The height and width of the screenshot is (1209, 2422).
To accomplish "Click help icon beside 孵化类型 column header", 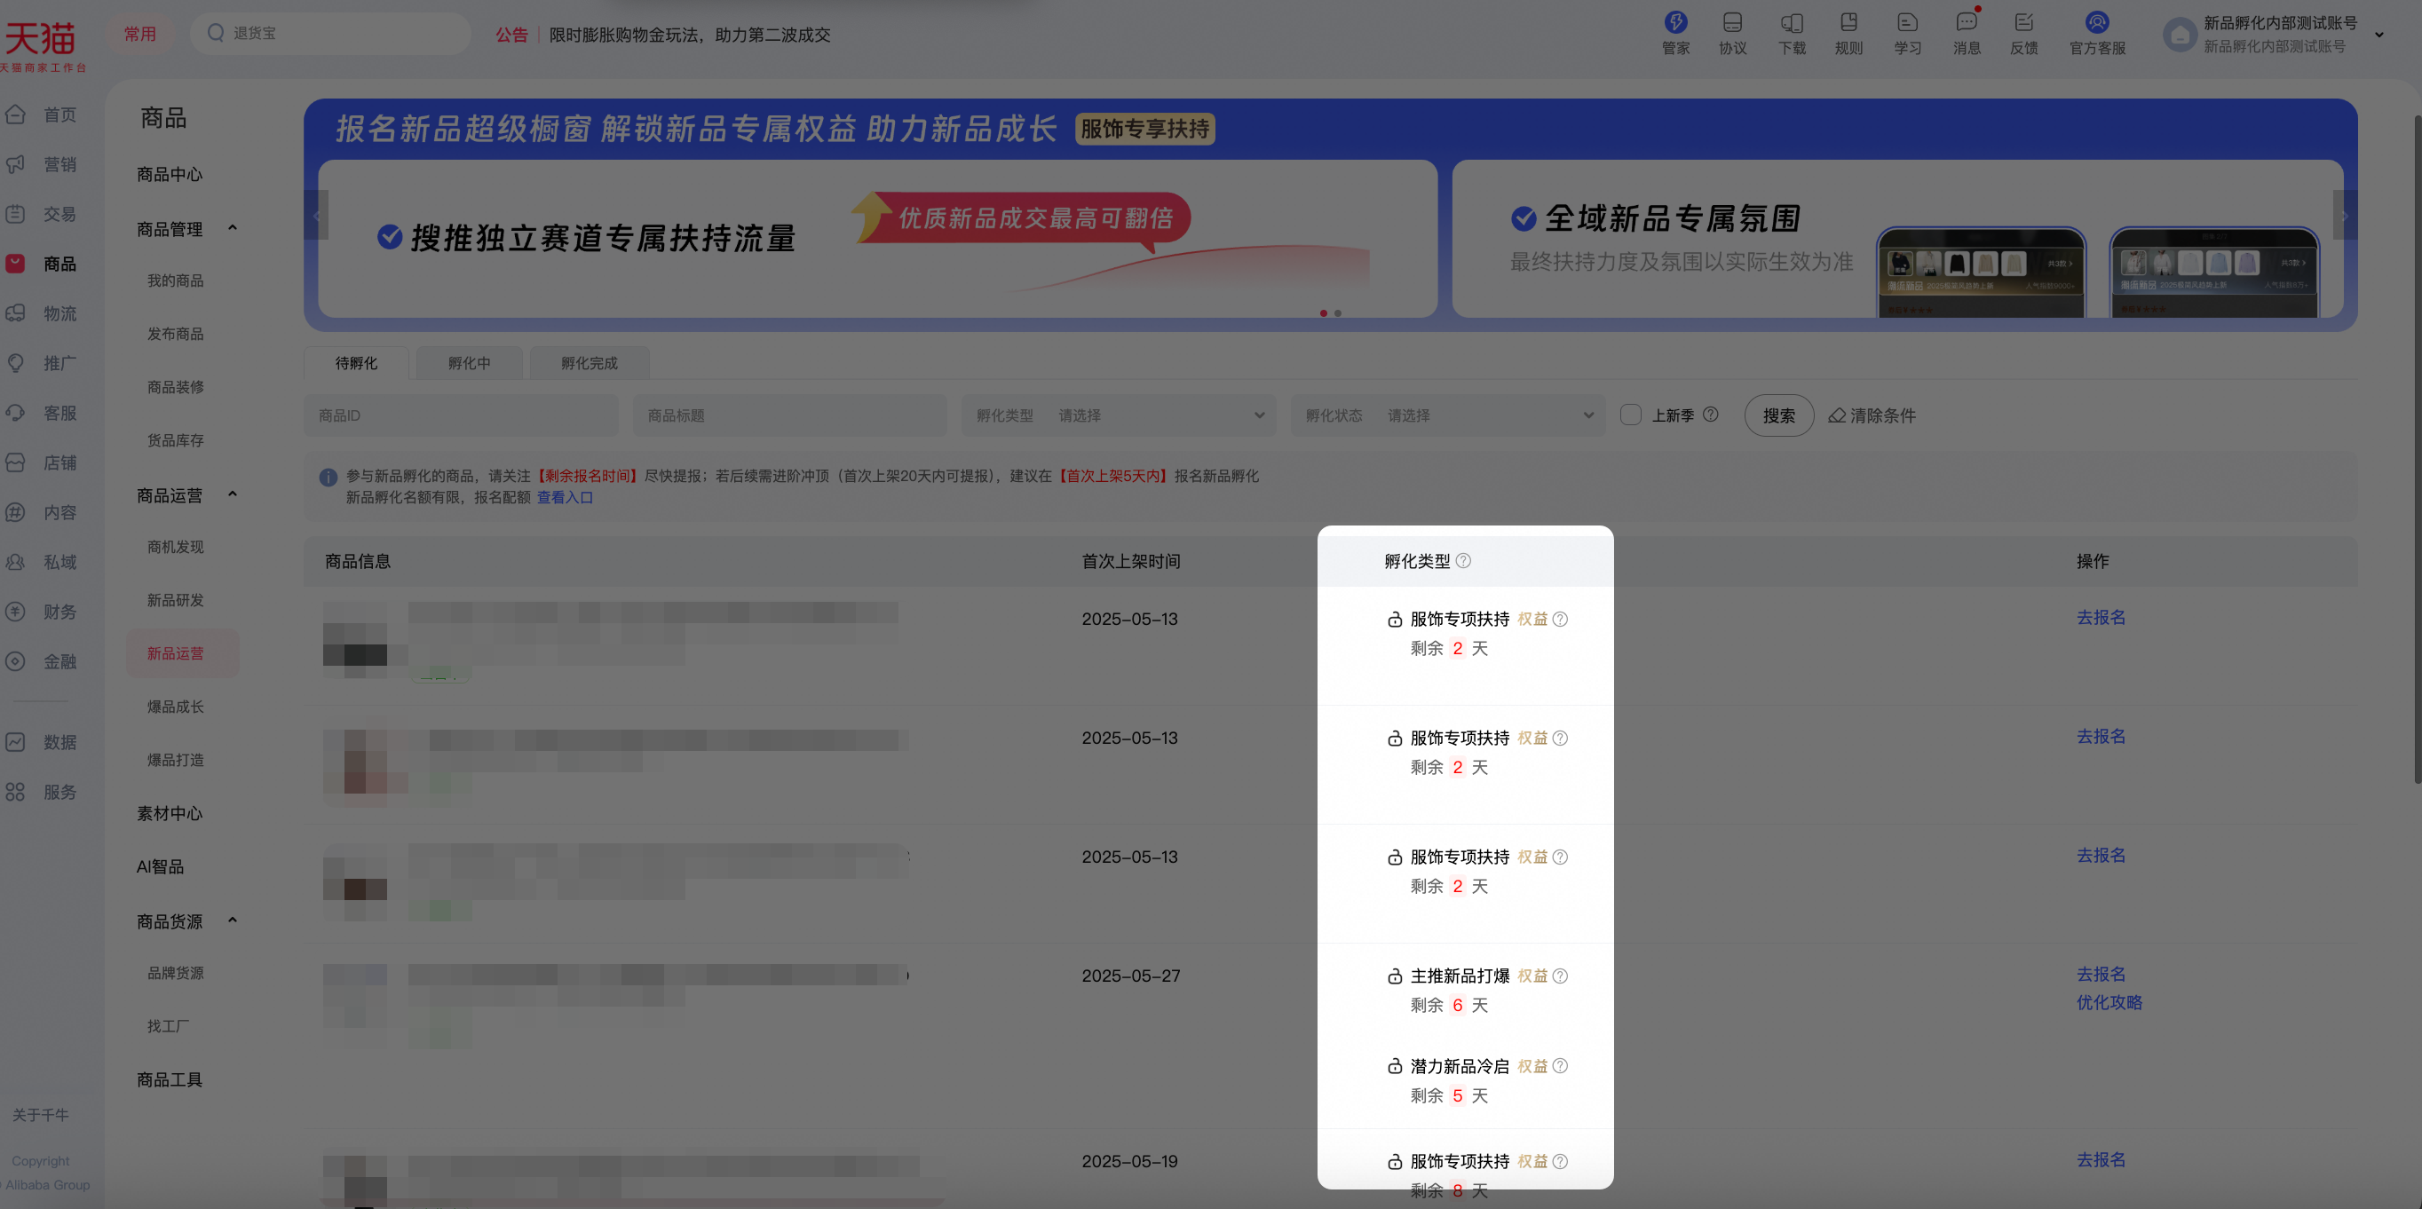I will [1463, 561].
